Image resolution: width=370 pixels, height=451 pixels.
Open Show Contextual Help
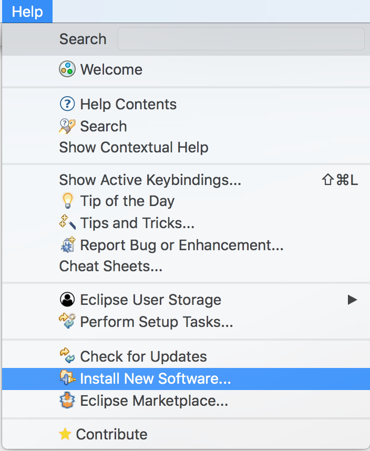133,148
